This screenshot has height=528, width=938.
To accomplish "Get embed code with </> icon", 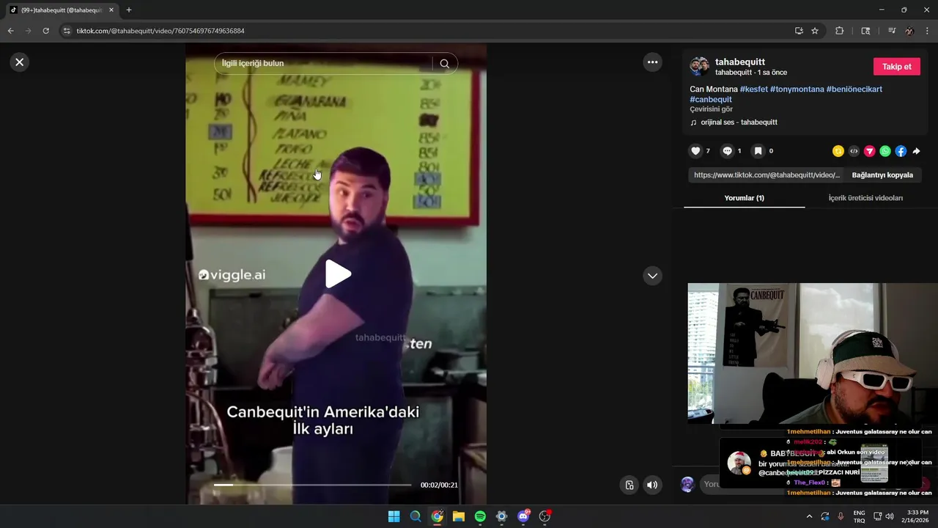I will [854, 151].
